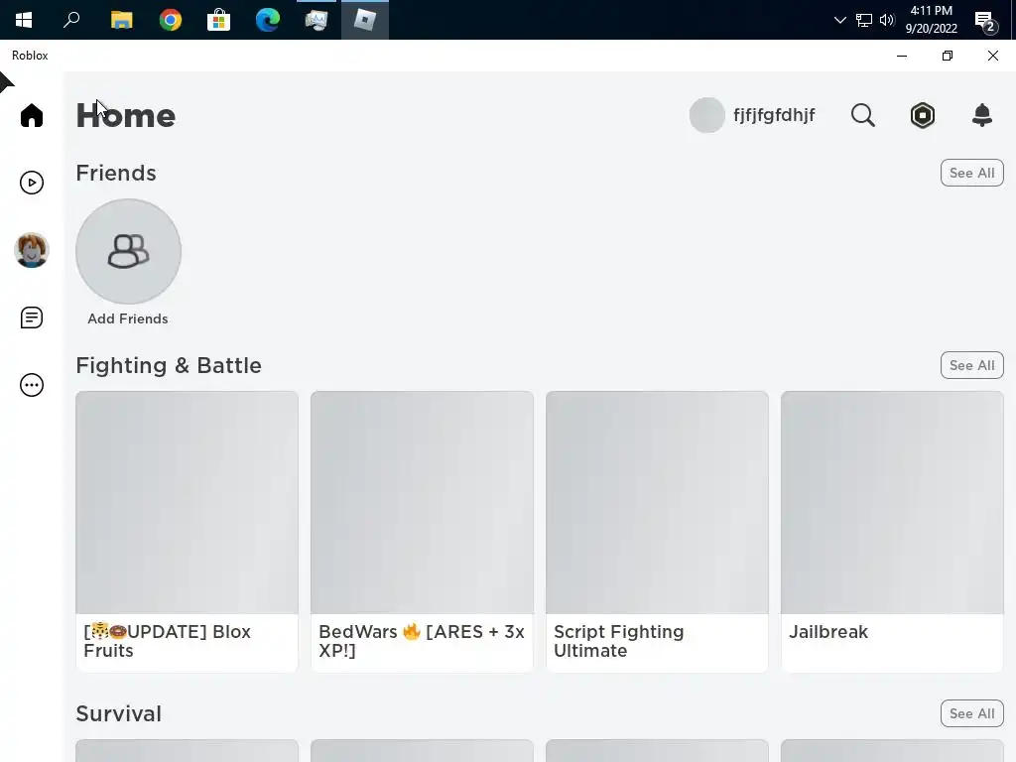Open the Script Fighting Ultimate thumbnail
Screen dimensions: 1016x762
(x=657, y=502)
